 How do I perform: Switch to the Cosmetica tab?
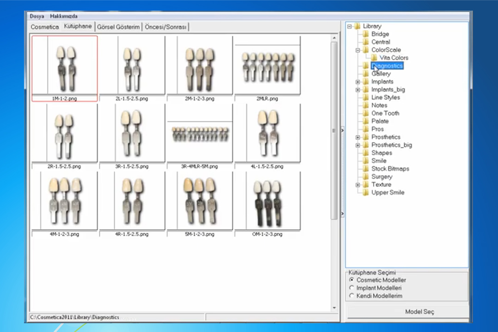click(45, 27)
